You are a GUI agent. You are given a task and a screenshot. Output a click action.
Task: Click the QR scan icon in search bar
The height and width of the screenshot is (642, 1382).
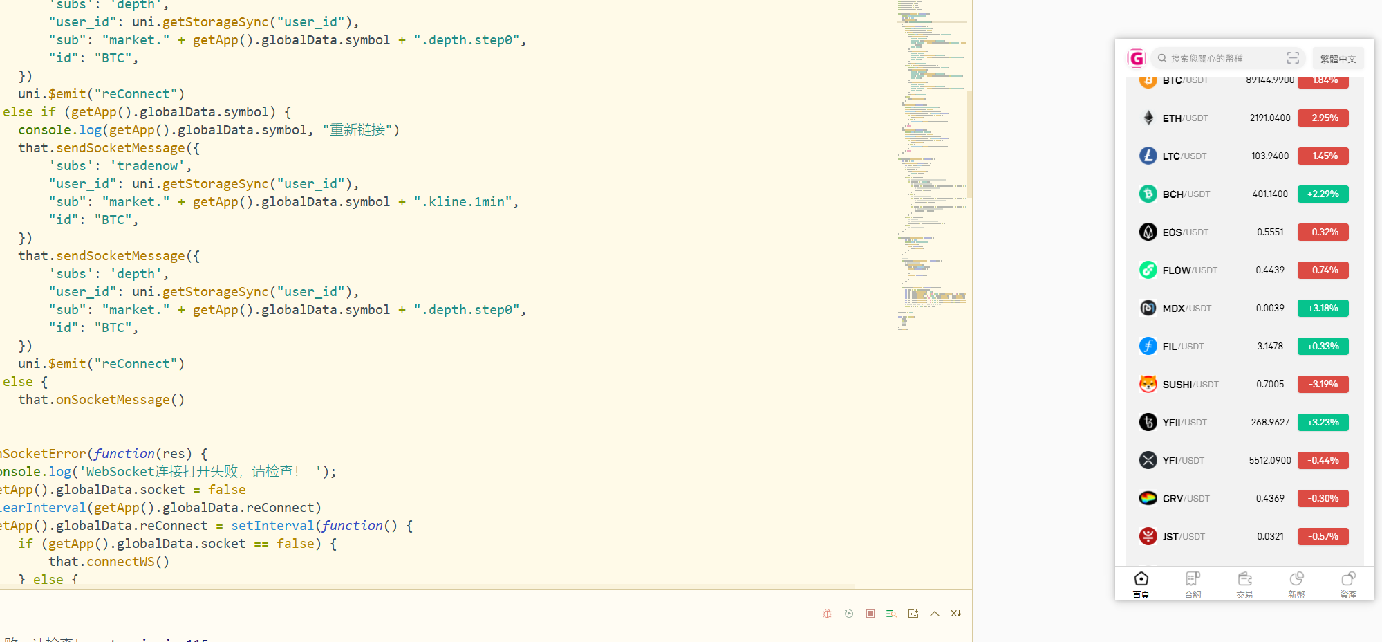point(1293,58)
